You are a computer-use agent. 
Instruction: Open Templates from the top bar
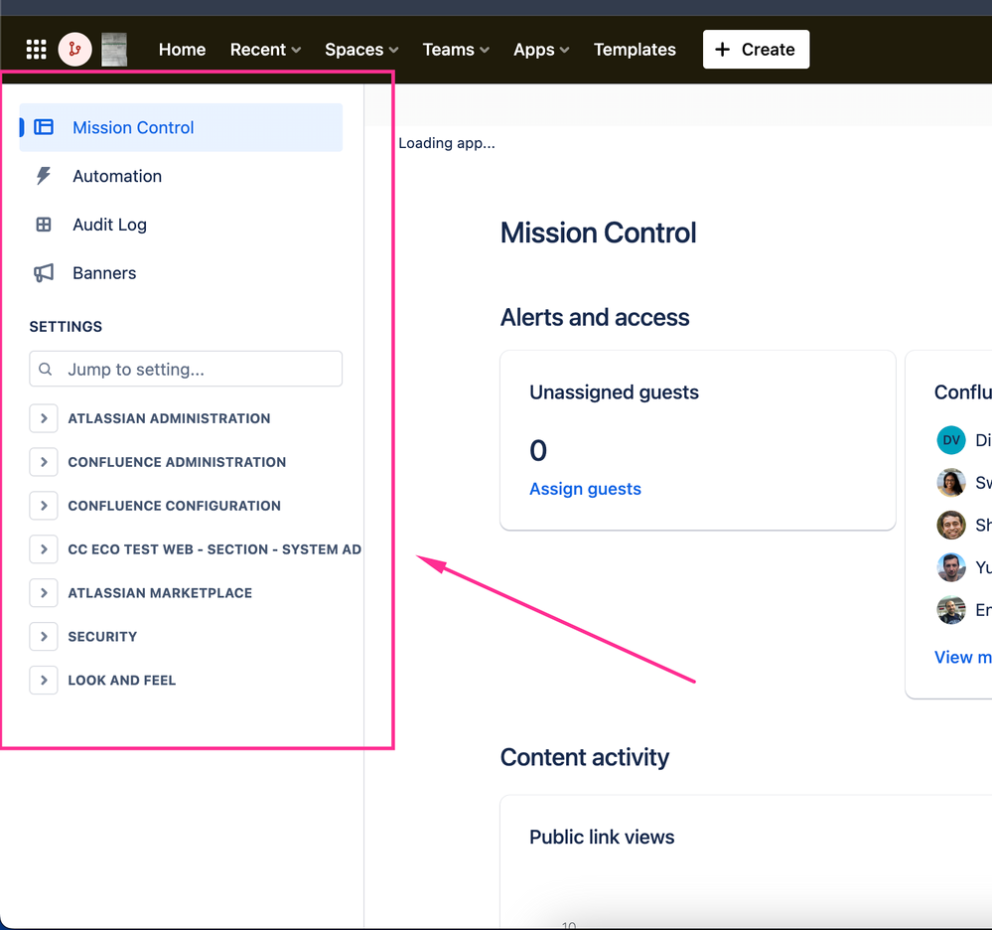pyautogui.click(x=635, y=50)
